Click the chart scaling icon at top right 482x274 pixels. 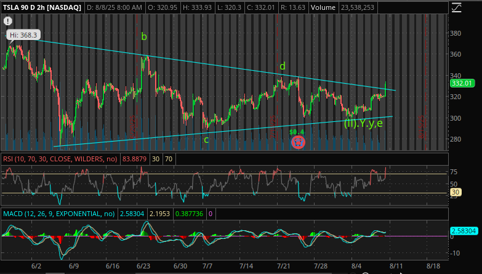[456, 8]
